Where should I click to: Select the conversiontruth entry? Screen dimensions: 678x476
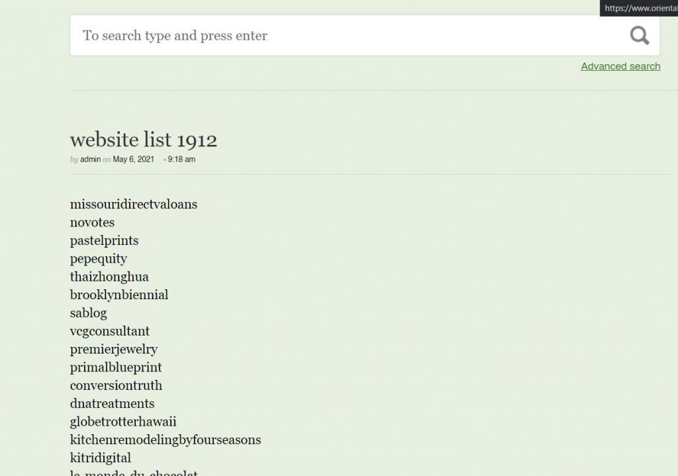[x=116, y=385]
